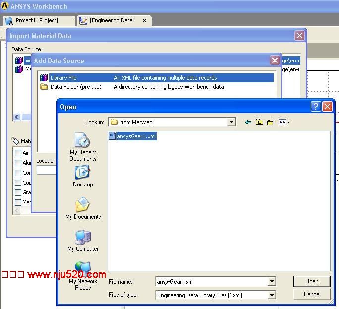Screen dimensions: 339x309
Task: Click the materials tag icon in Import Material Data
Action: 15,141
